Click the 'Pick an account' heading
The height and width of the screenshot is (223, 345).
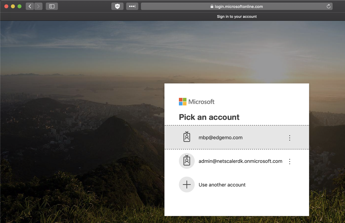pos(209,117)
